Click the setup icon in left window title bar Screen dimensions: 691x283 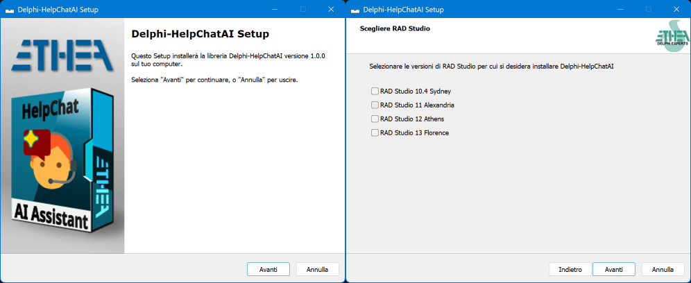pos(10,10)
